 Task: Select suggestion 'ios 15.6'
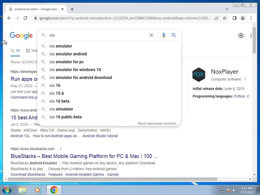(x=109, y=93)
